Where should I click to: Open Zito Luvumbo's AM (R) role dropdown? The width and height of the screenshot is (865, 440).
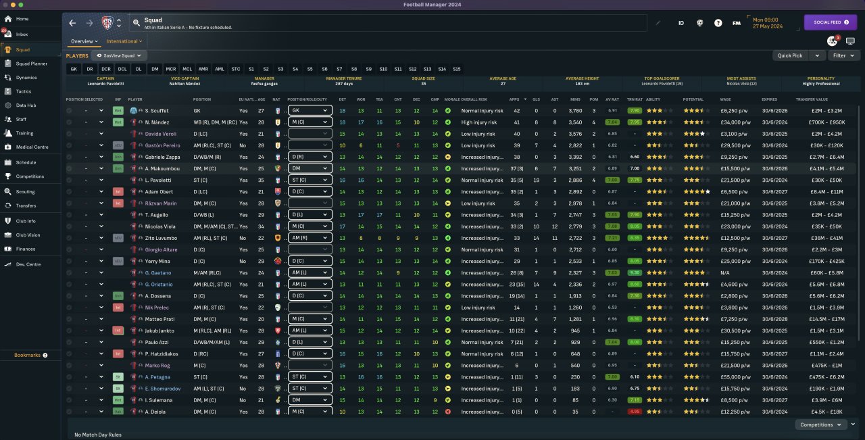[x=310, y=238]
